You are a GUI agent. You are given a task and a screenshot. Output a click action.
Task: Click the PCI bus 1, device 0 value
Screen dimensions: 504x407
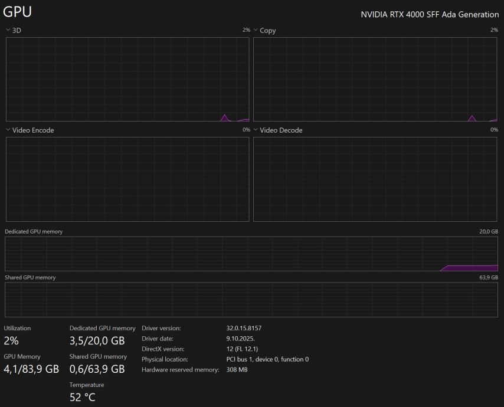tap(267, 359)
